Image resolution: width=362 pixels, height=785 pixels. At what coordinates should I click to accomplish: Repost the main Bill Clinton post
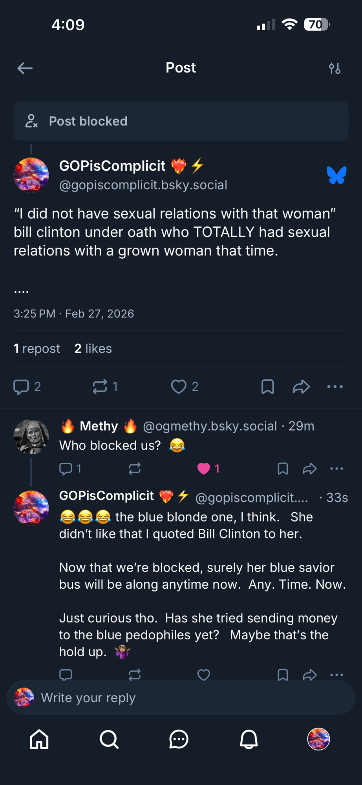(100, 387)
